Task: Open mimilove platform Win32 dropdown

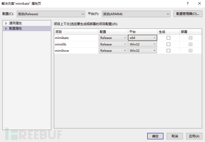Action: pos(143,51)
